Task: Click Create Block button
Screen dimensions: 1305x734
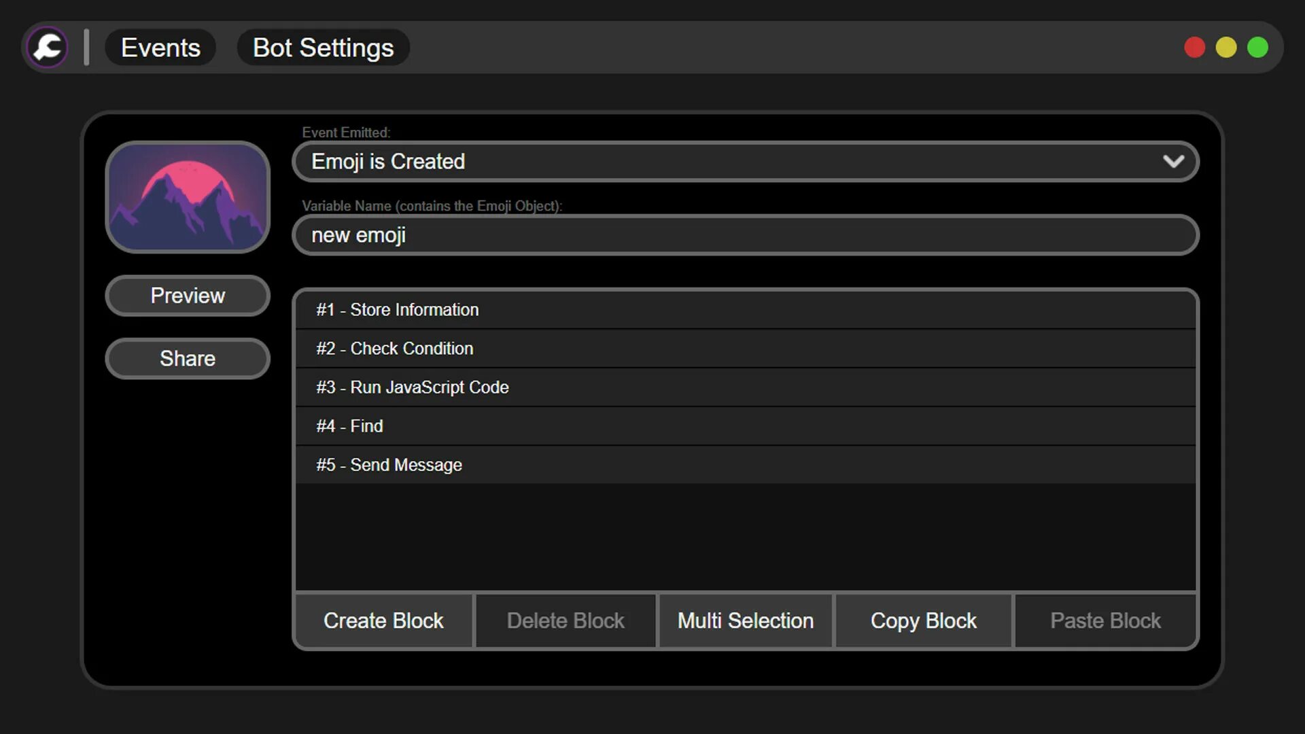Action: (x=383, y=621)
